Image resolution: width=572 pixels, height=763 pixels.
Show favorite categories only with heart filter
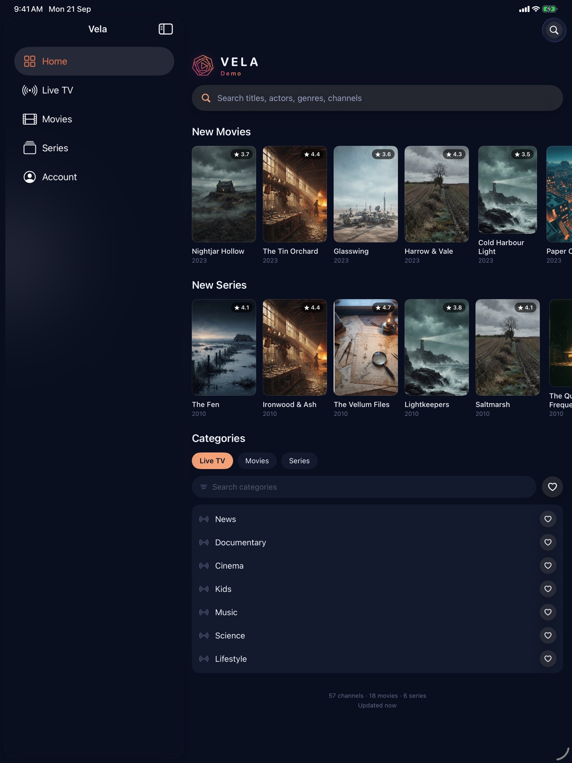[552, 487]
